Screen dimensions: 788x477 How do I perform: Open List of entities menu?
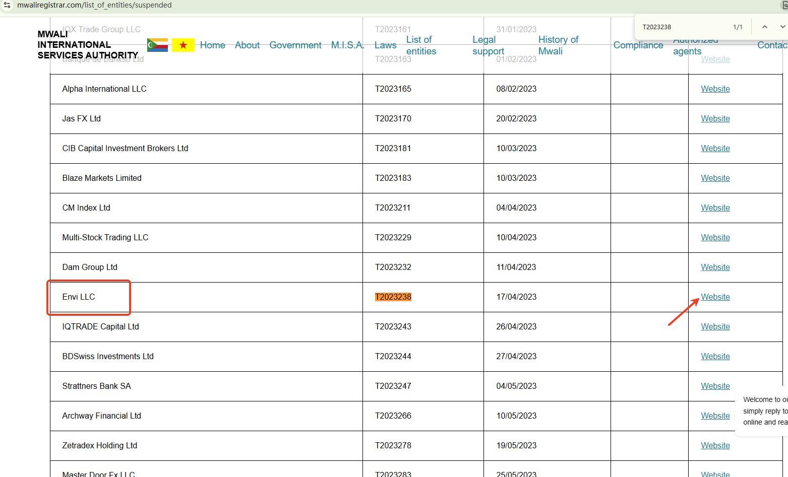click(421, 45)
